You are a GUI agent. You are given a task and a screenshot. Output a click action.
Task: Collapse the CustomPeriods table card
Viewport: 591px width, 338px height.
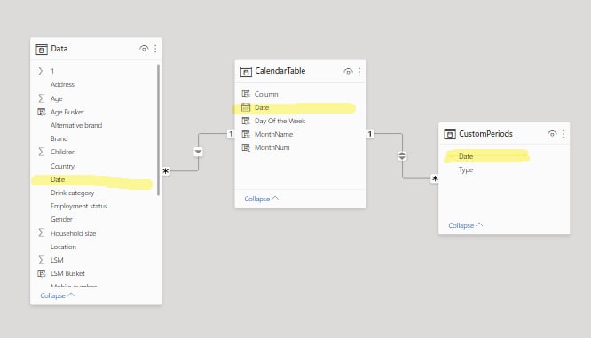pyautogui.click(x=465, y=225)
